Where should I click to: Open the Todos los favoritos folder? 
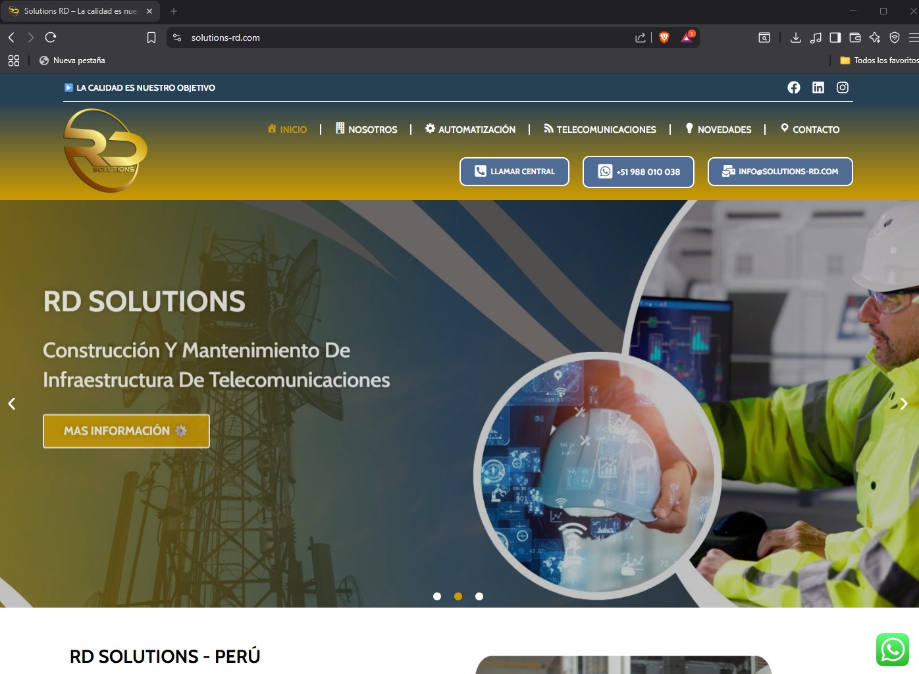pos(880,60)
